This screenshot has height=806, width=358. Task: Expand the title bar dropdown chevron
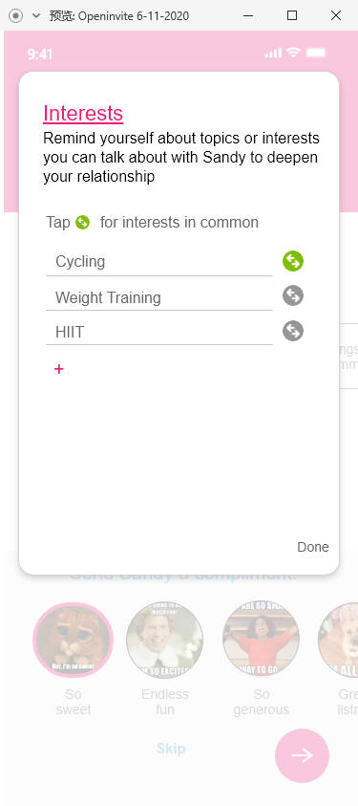pyautogui.click(x=36, y=15)
